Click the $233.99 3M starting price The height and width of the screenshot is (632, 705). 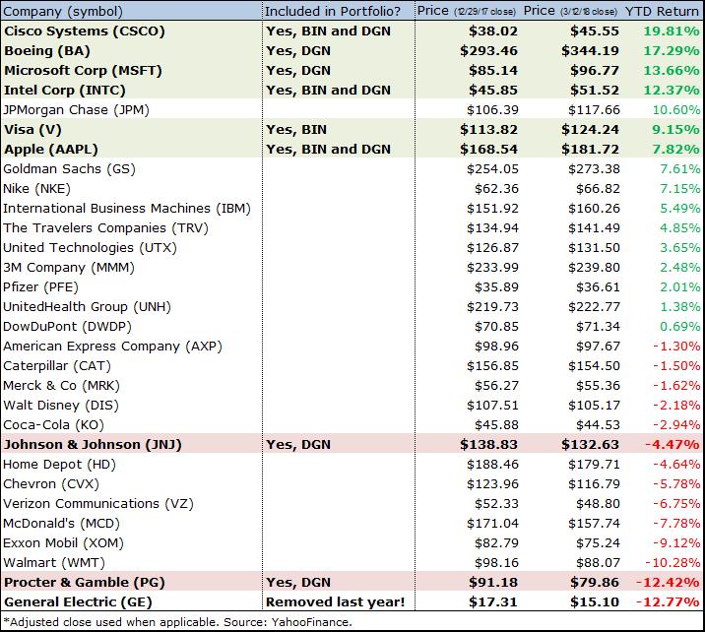(492, 268)
